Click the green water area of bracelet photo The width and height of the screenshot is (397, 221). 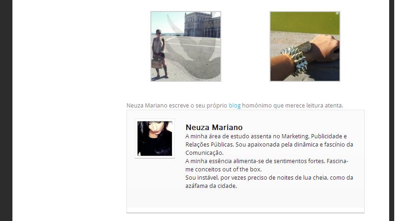305,23
